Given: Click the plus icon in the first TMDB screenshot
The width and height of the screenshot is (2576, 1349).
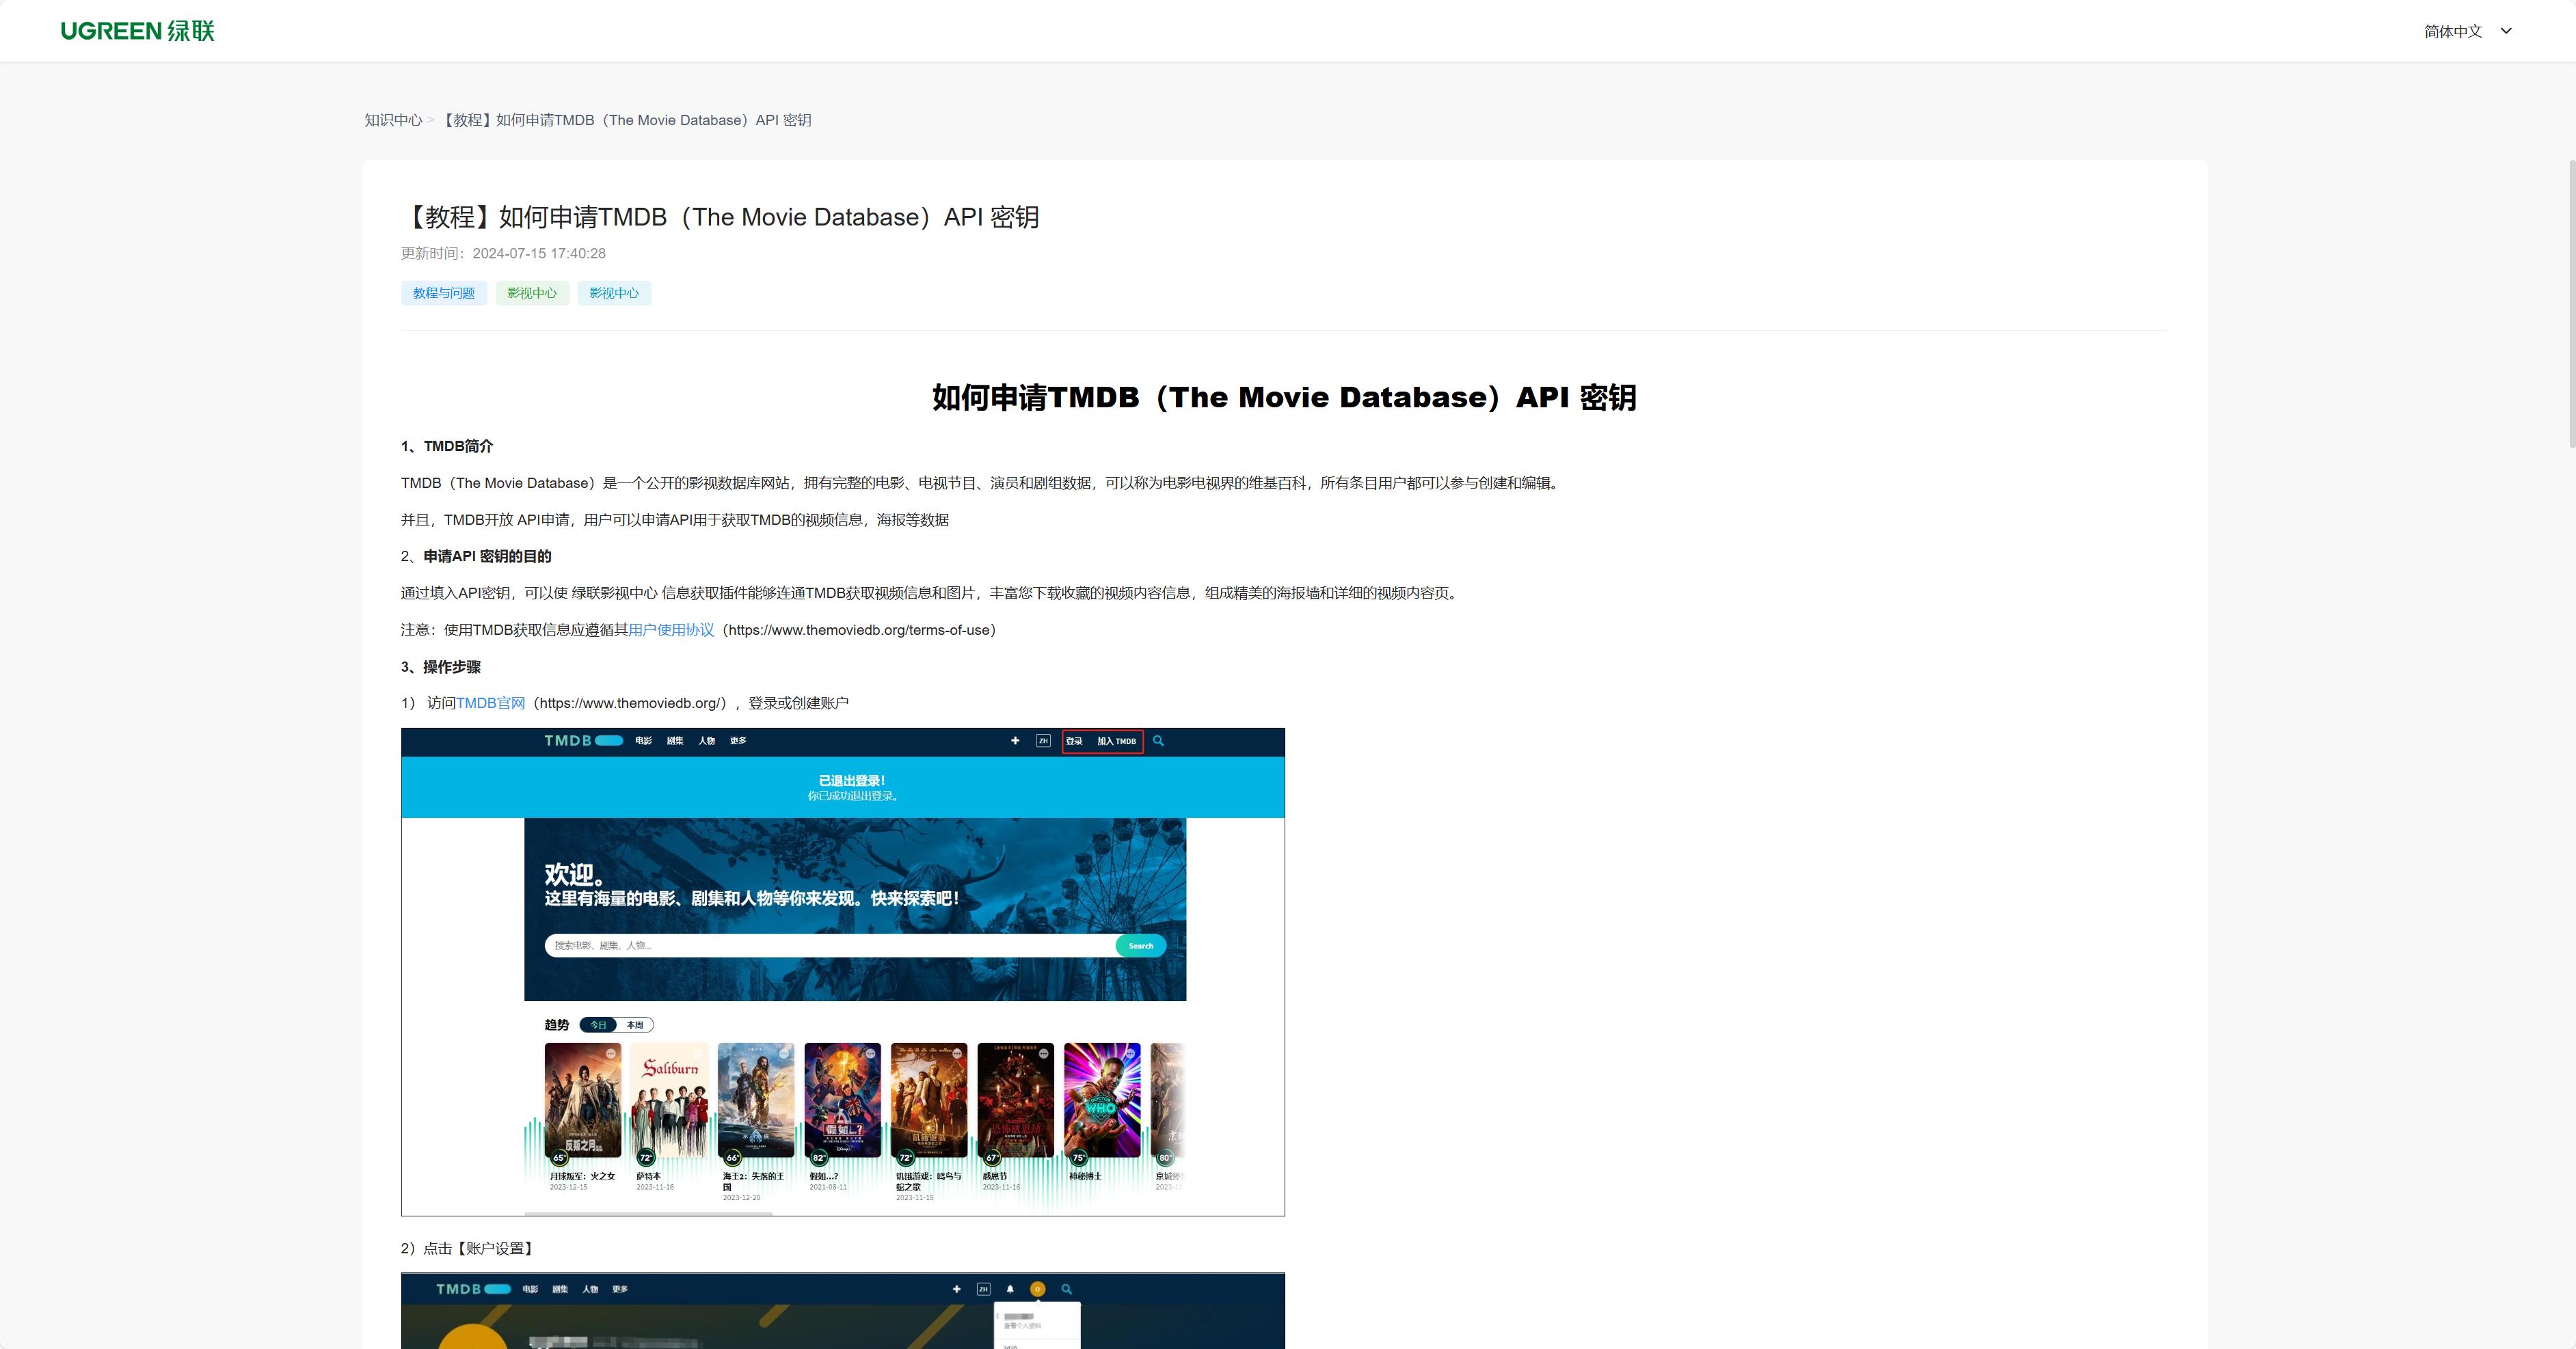Looking at the screenshot, I should tap(1015, 741).
